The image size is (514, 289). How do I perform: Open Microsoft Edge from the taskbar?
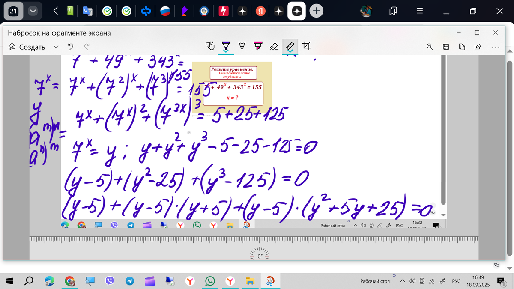click(50, 281)
